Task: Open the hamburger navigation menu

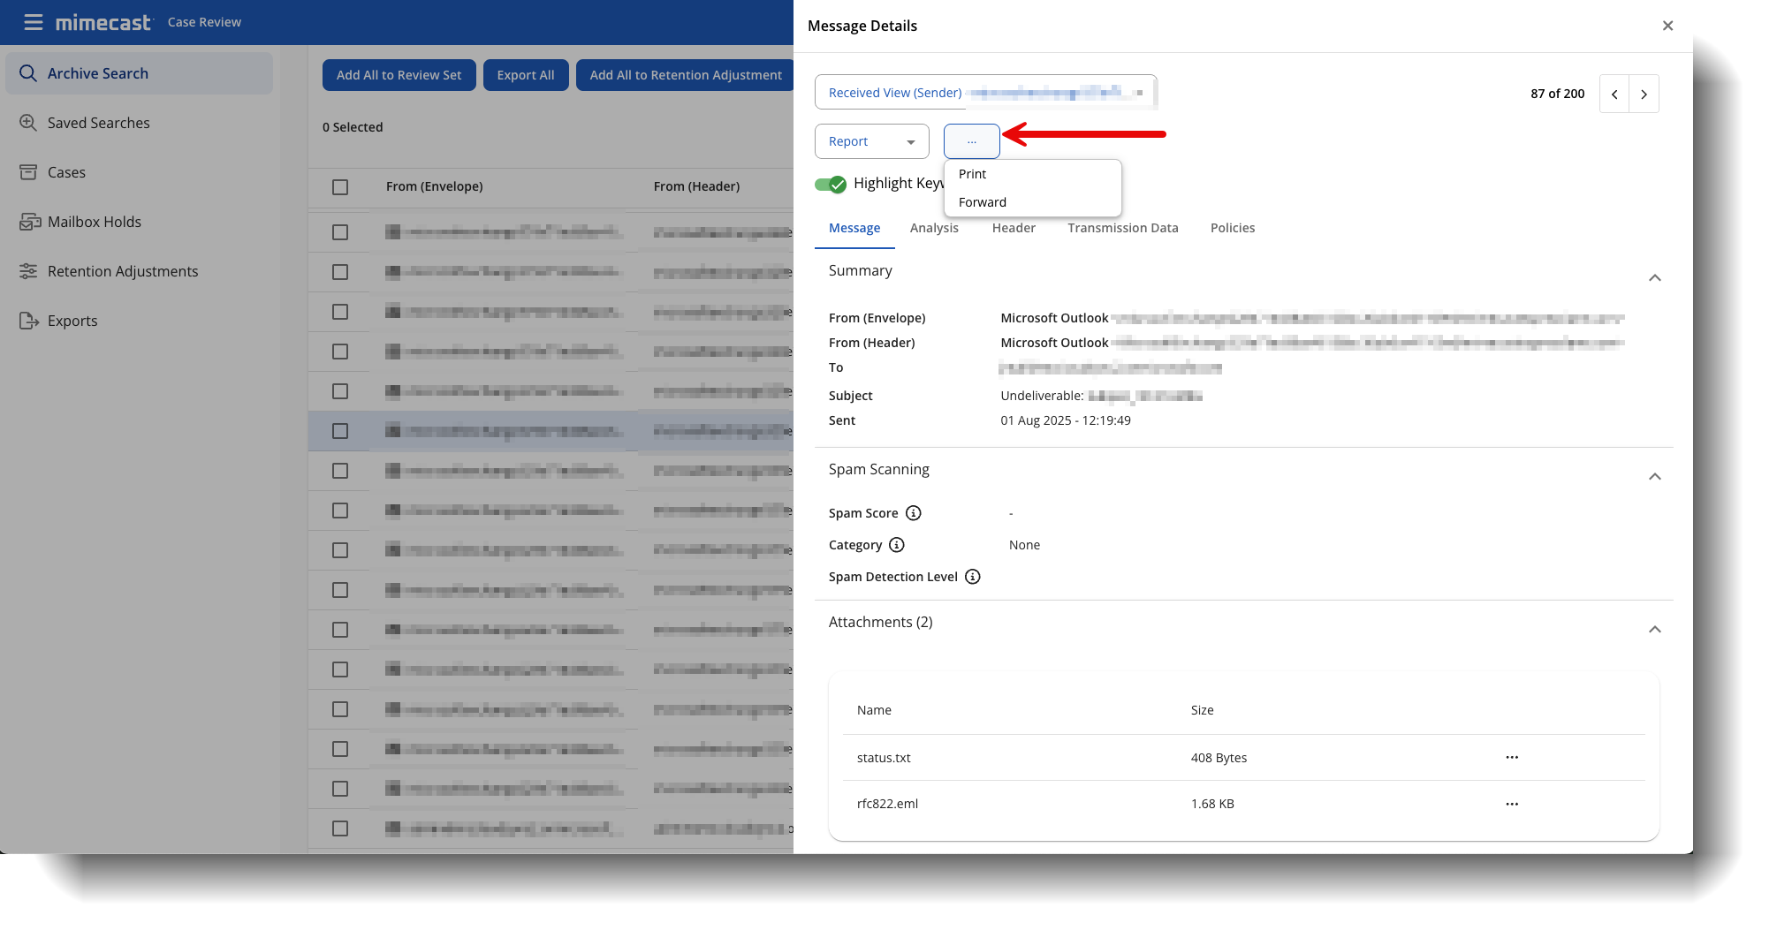Action: [33, 22]
